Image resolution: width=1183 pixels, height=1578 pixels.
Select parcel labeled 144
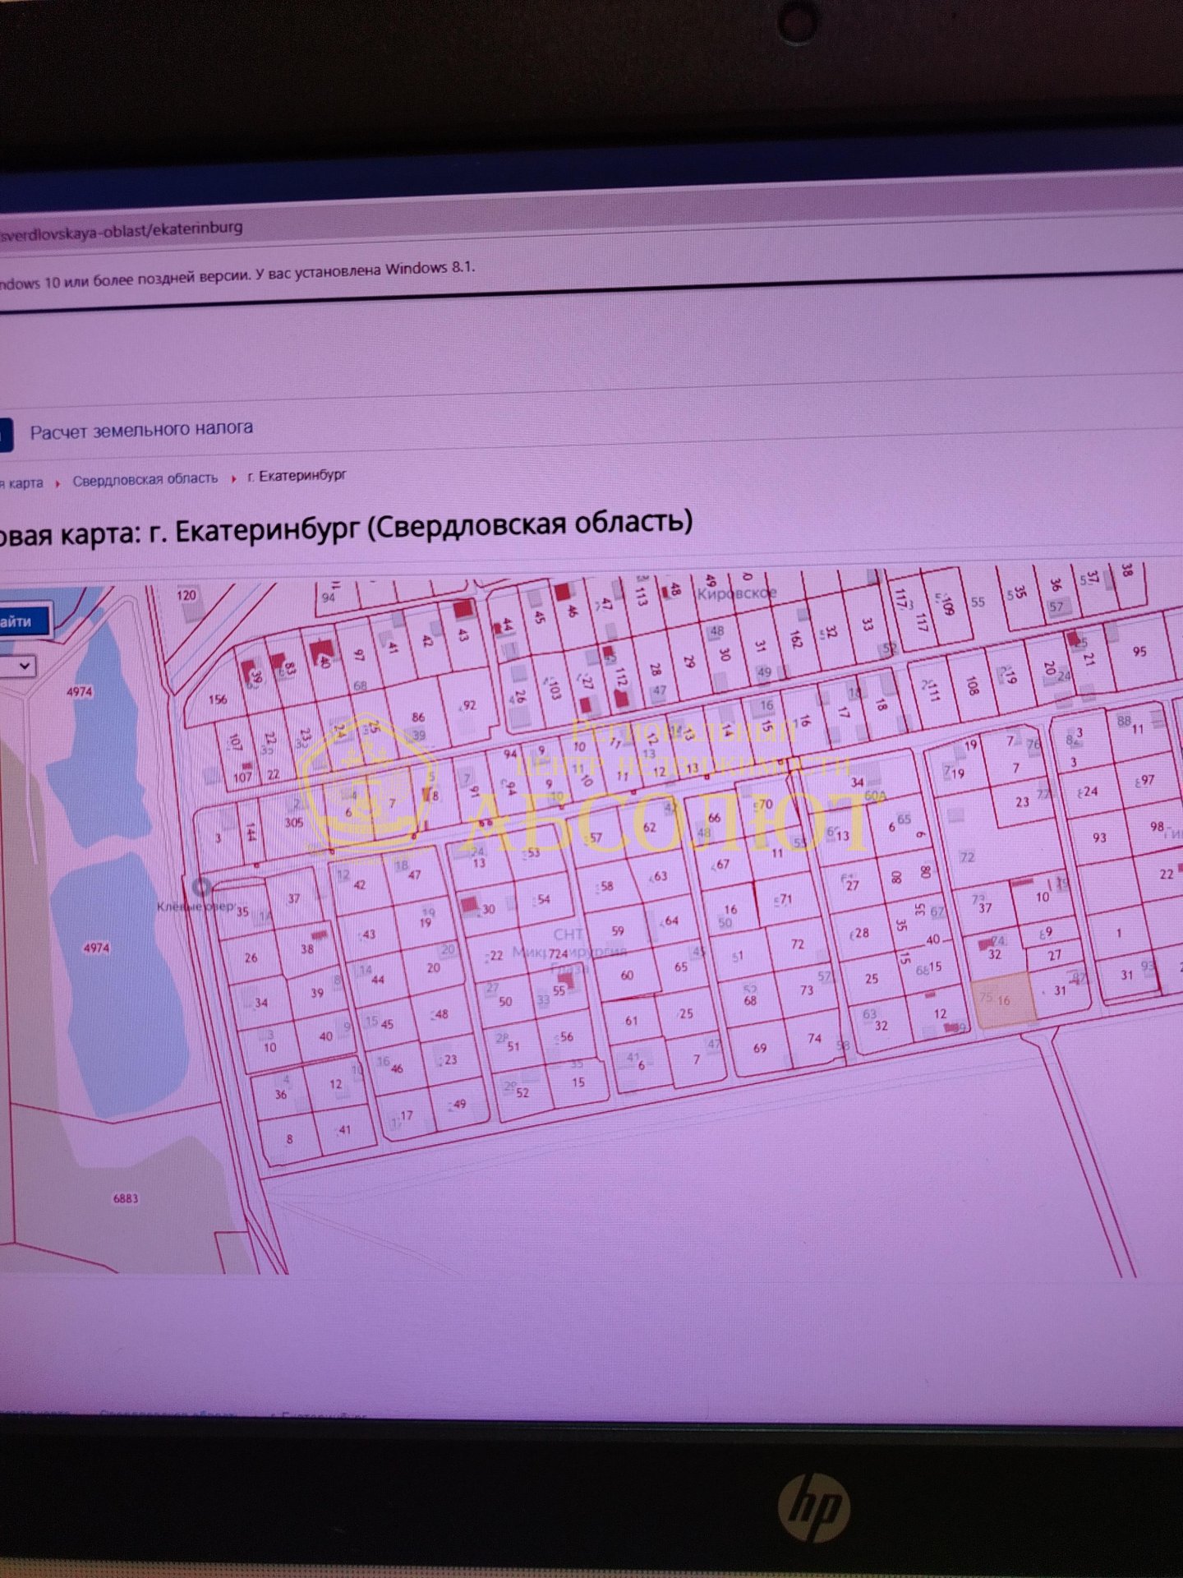(x=251, y=832)
